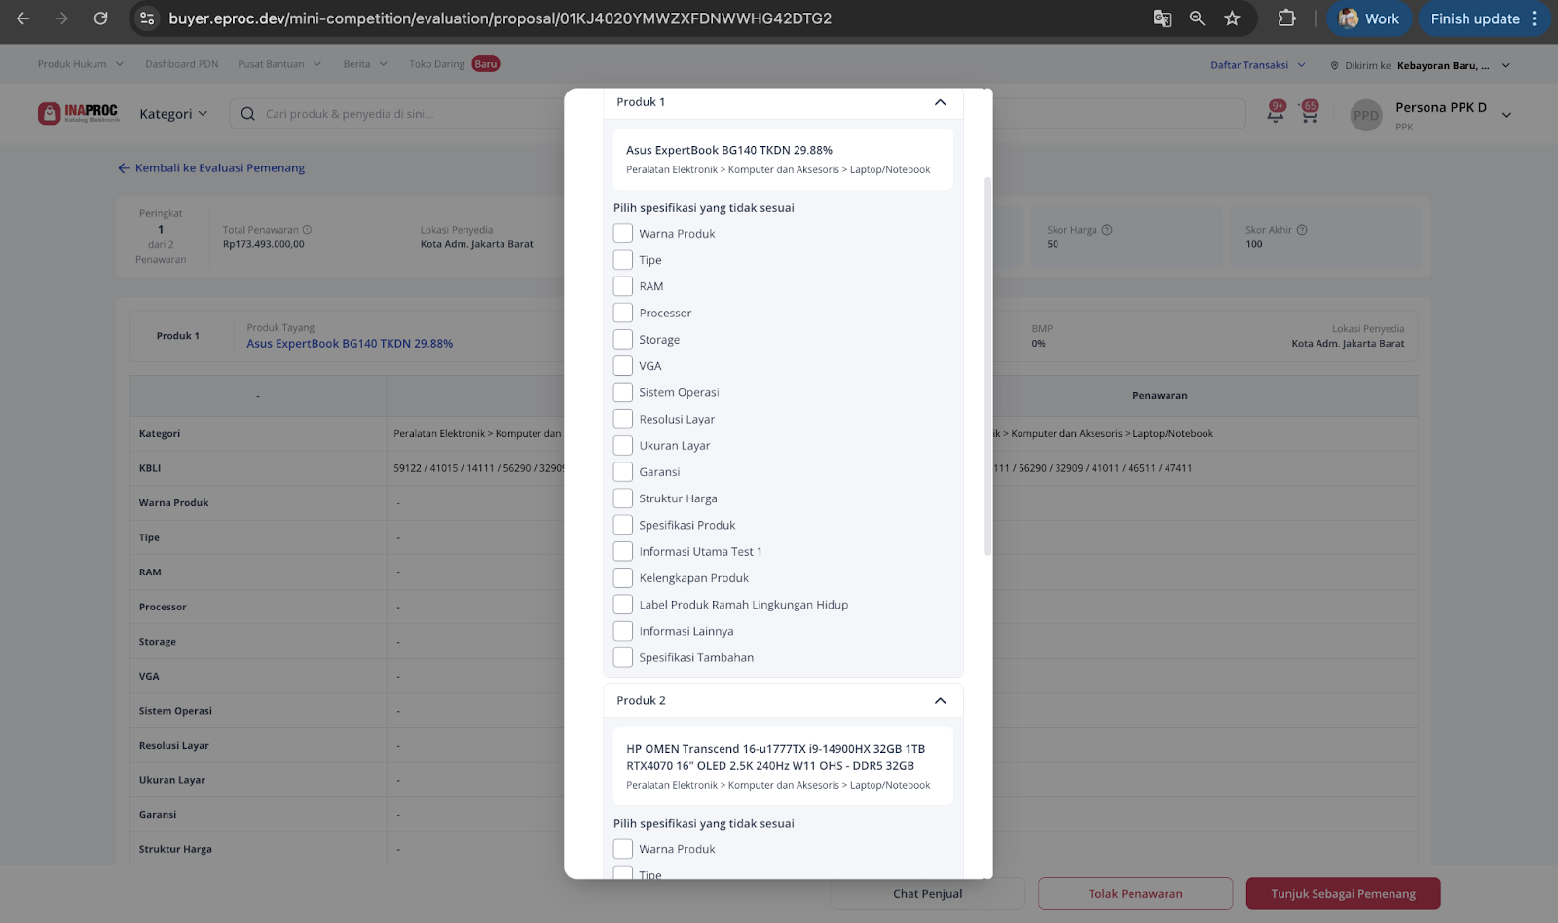Check the Resolusi Layar checkbox

click(x=623, y=419)
